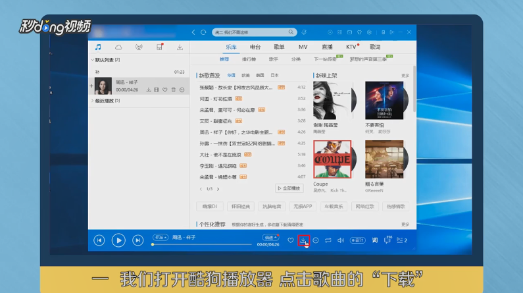Toggle desktop lyrics 词 button
The width and height of the screenshot is (523, 293).
(375, 240)
